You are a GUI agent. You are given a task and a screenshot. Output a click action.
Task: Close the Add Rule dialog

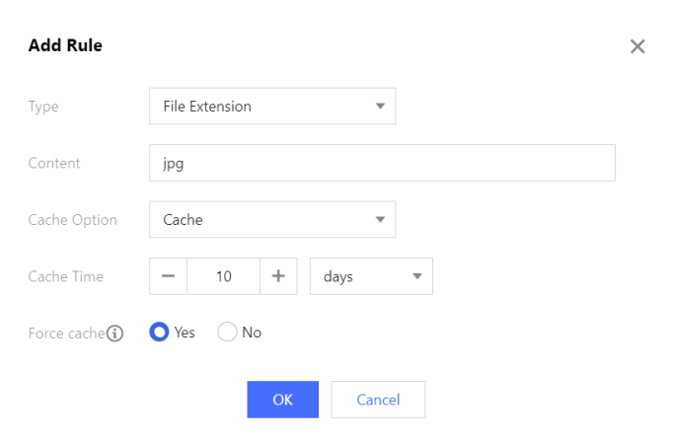[637, 46]
